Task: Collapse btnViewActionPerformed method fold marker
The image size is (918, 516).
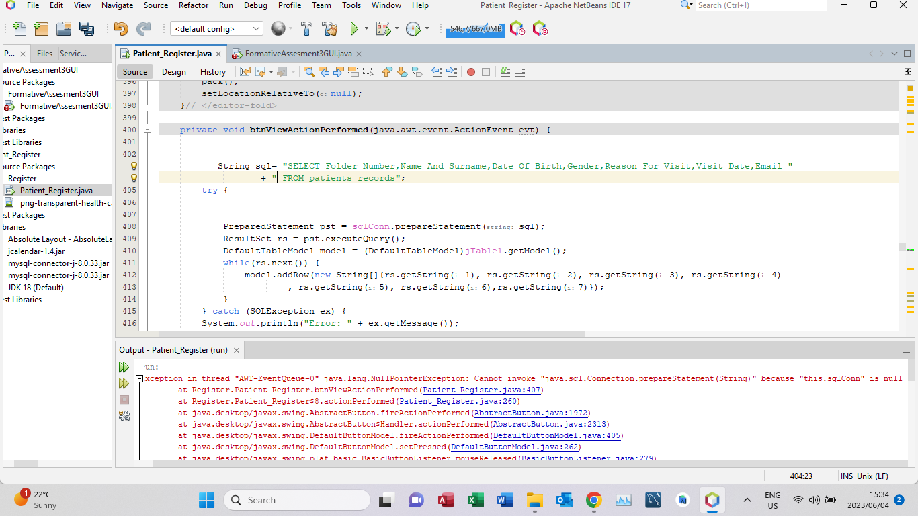Action: 148,130
